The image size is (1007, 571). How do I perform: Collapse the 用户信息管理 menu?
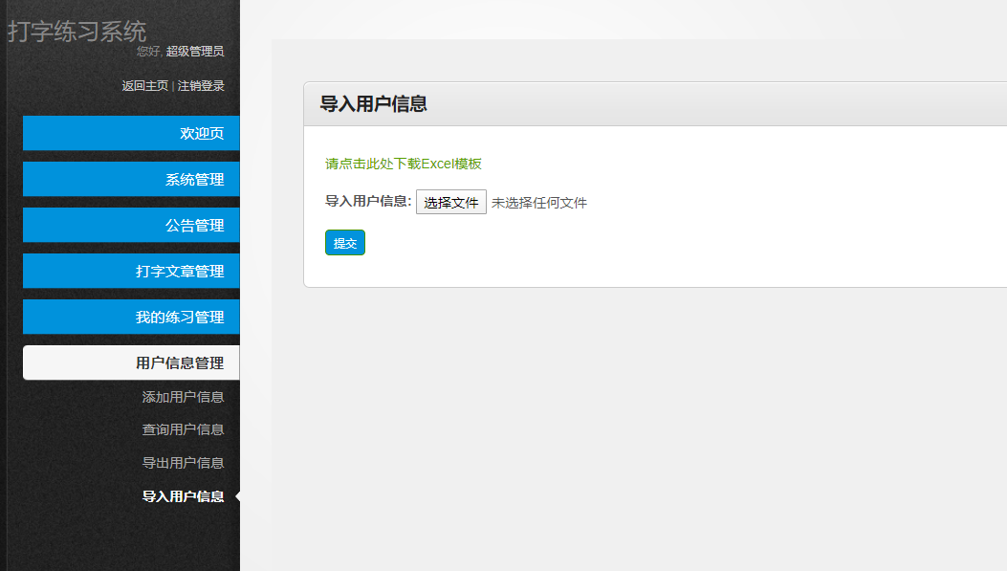coord(131,362)
